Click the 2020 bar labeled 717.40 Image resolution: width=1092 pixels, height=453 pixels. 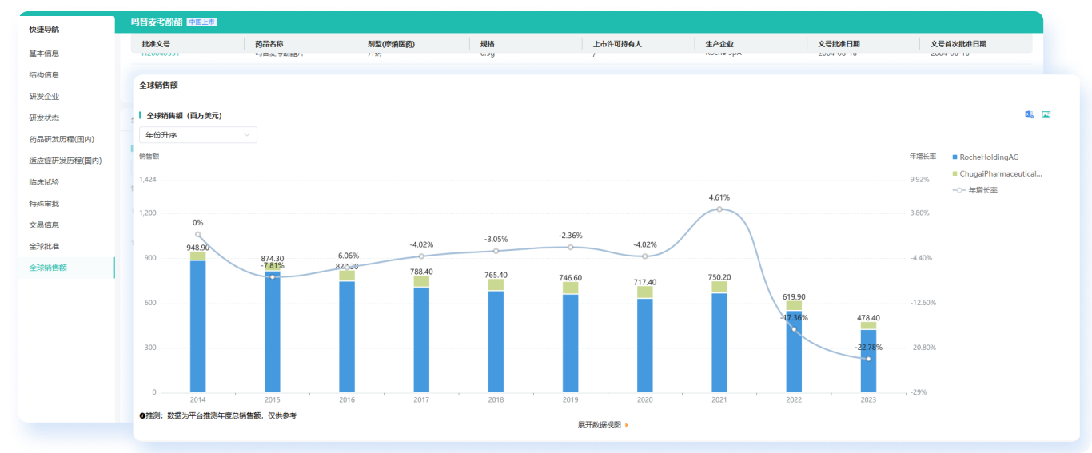645,339
